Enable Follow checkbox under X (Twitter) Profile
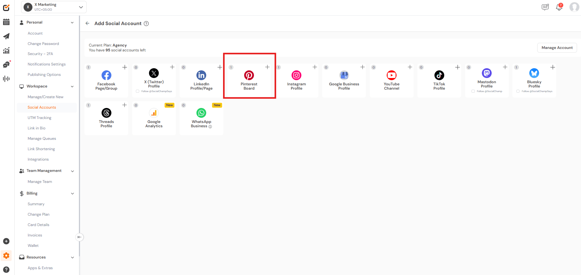This screenshot has width=581, height=275. [138, 91]
